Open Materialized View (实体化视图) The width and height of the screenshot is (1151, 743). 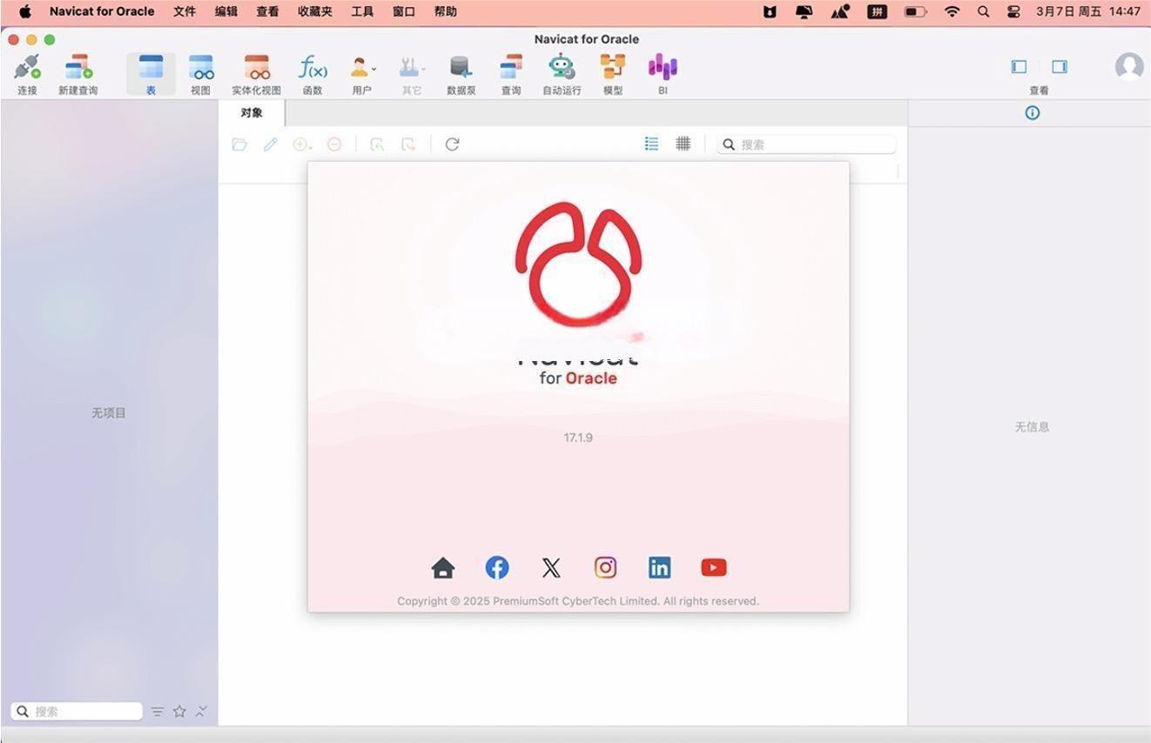tap(256, 74)
